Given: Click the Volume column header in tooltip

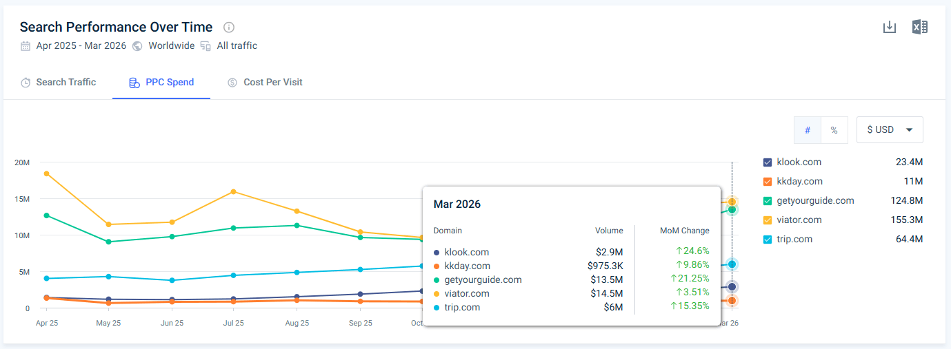Looking at the screenshot, I should (609, 231).
